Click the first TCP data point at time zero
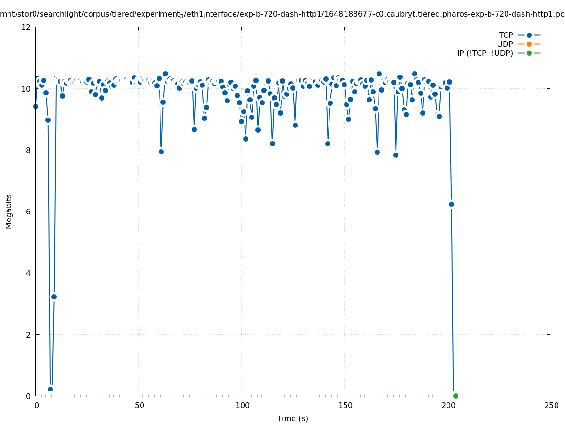This screenshot has width=565, height=425. click(35, 106)
